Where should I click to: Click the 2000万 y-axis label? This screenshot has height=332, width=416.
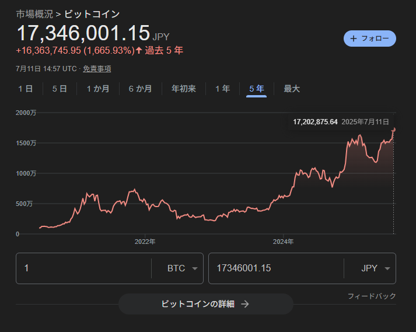point(26,113)
